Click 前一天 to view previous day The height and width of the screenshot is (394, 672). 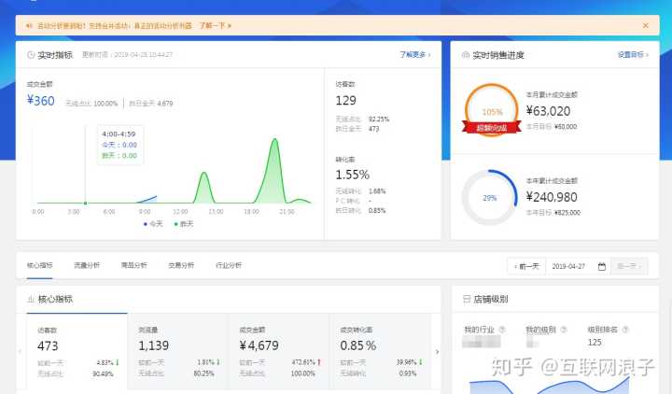[525, 266]
